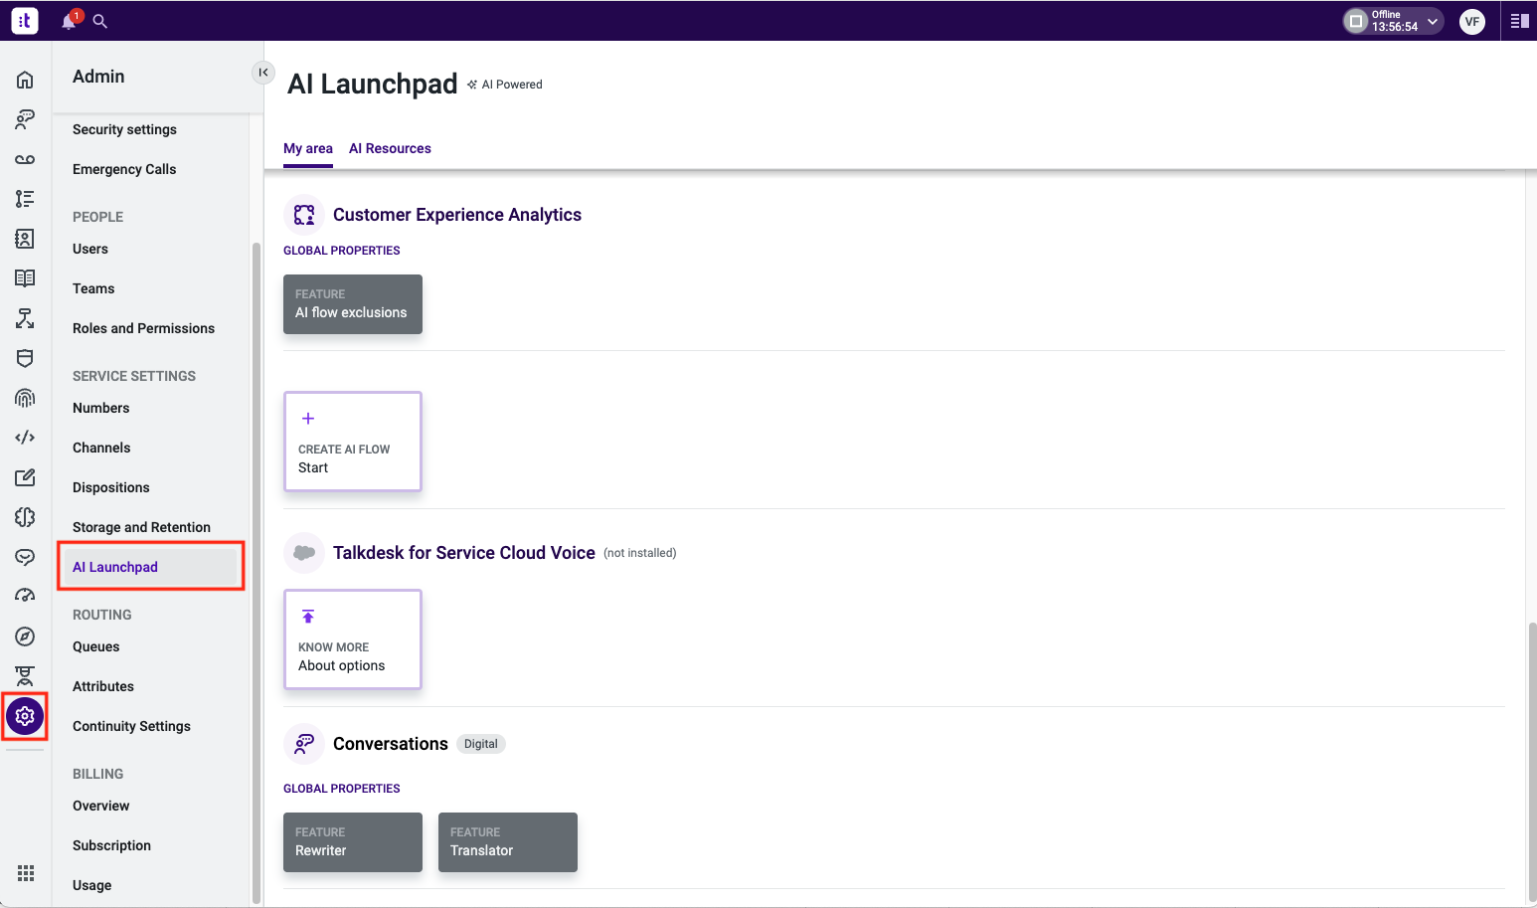Open Dispositions settings
1537x908 pixels.
point(111,487)
